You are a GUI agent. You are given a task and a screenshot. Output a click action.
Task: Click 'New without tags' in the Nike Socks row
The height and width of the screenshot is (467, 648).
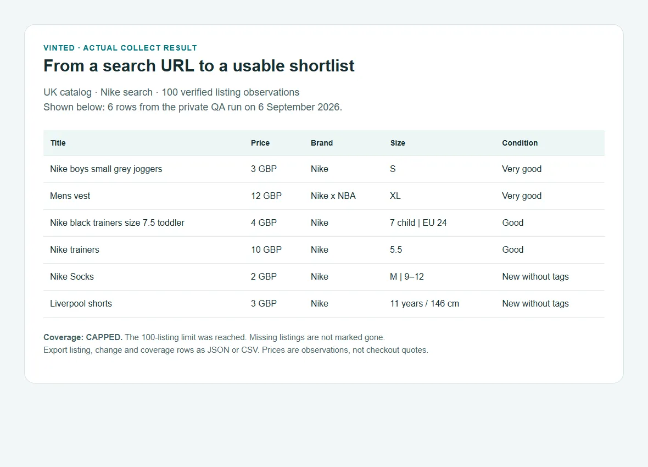coord(535,277)
